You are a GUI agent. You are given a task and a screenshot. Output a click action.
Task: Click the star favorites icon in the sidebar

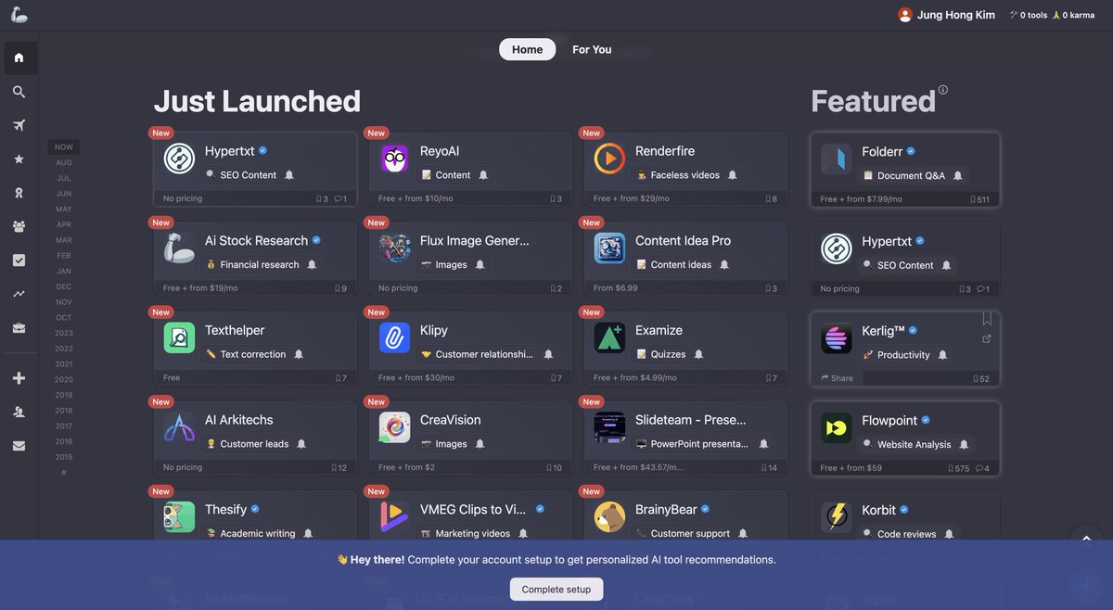19,159
